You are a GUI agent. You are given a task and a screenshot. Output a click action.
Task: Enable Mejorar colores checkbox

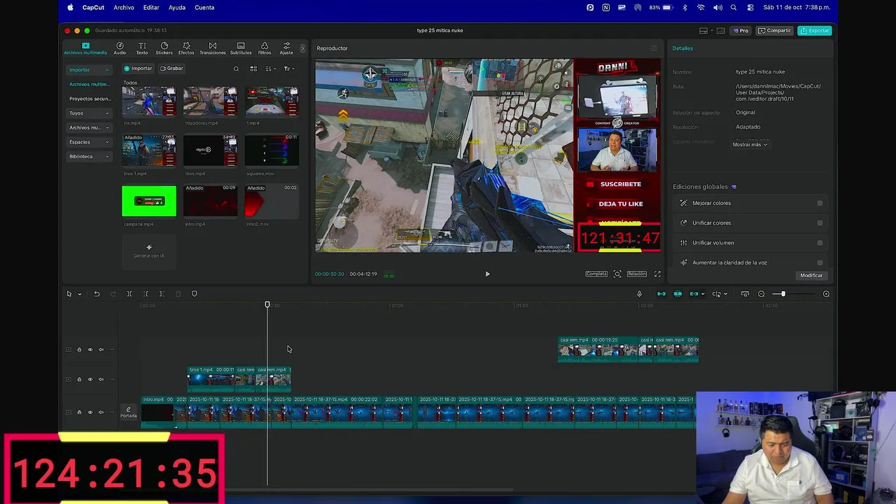coord(820,204)
